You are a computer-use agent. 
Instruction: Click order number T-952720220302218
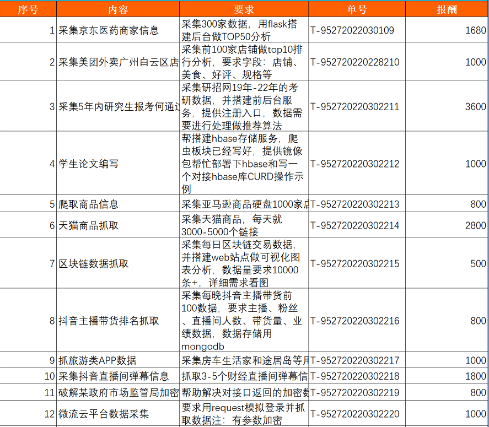(357, 376)
